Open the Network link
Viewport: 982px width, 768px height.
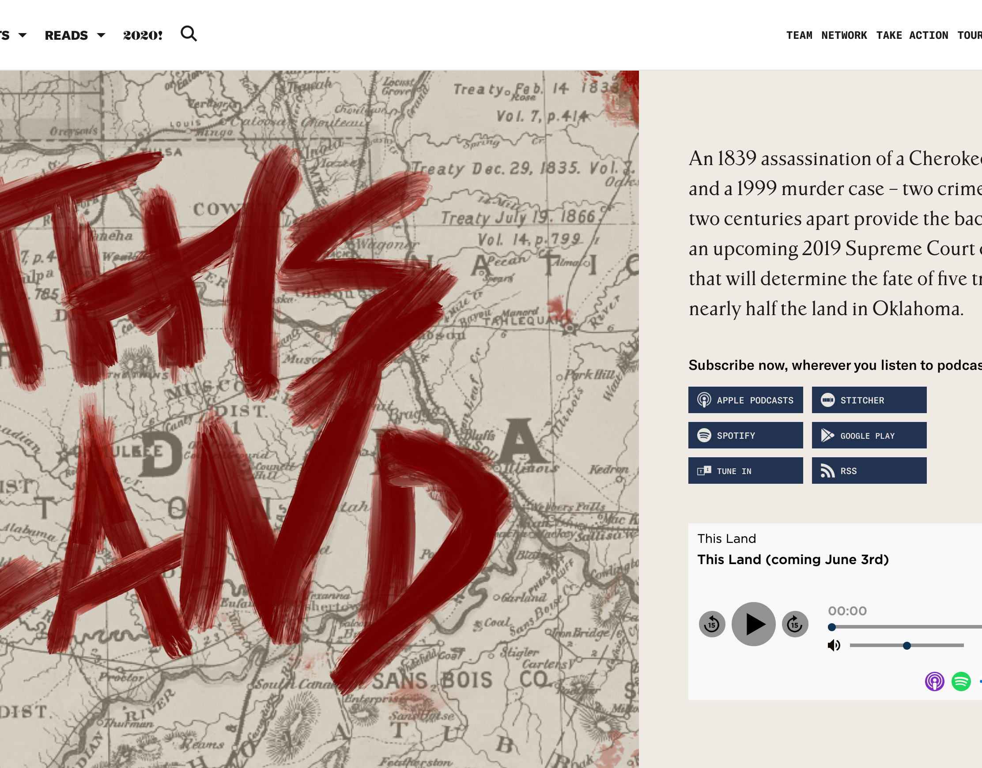[844, 35]
